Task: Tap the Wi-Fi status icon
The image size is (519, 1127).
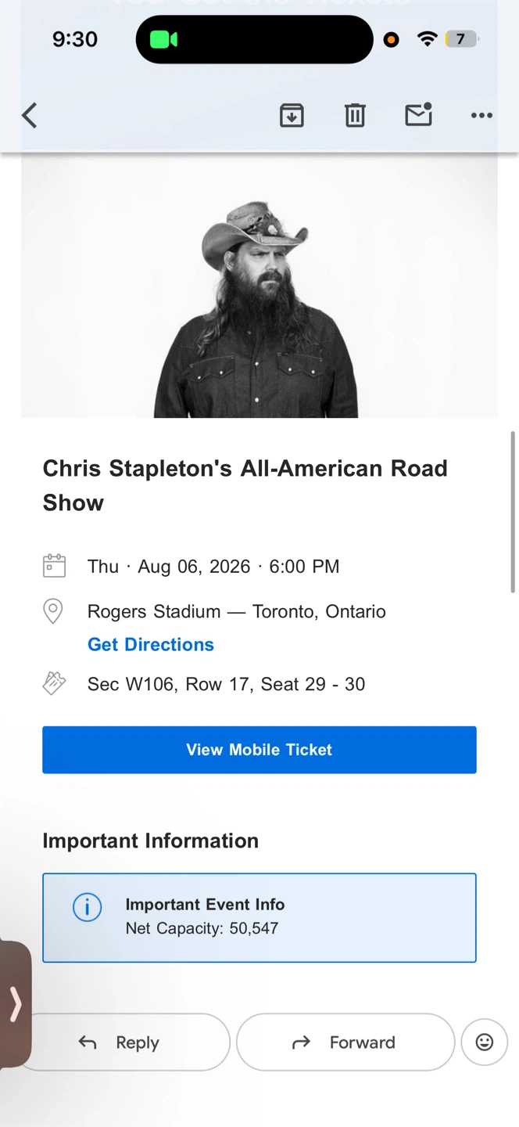Action: (x=427, y=39)
